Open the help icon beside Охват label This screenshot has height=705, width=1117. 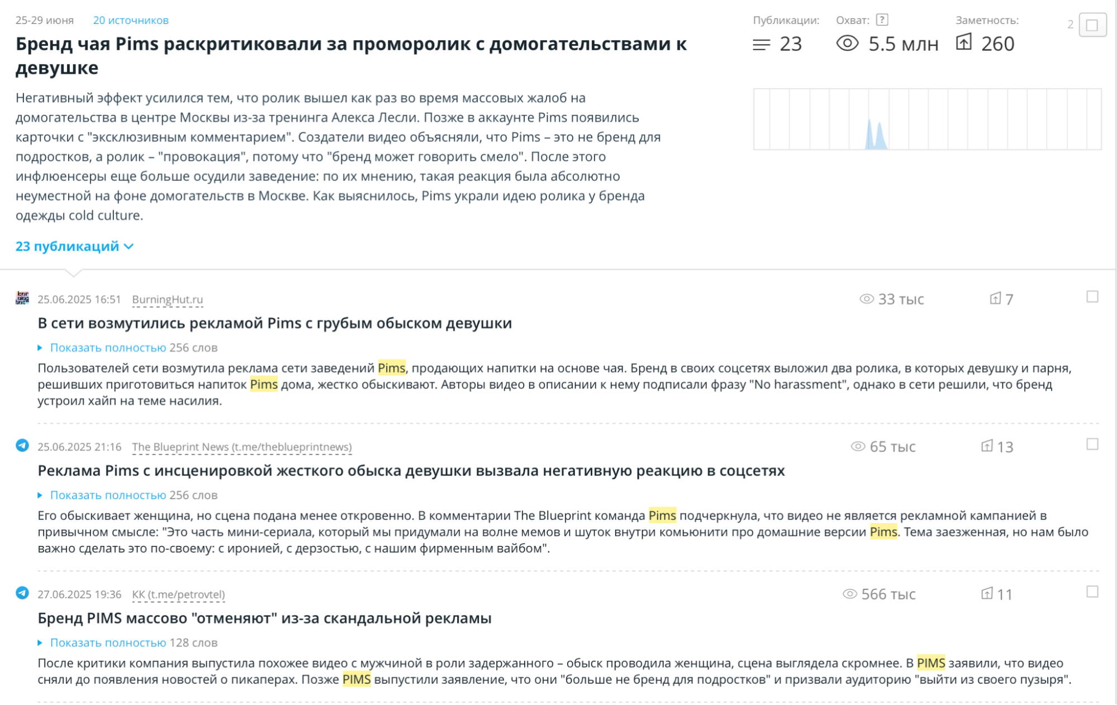click(x=882, y=20)
